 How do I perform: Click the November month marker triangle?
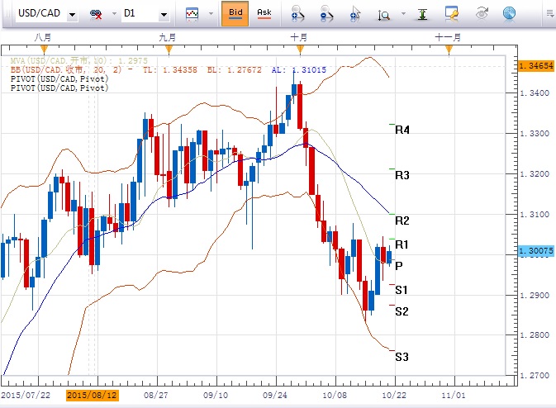pyautogui.click(x=449, y=49)
